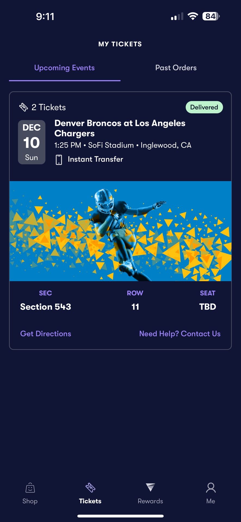
Task: Tap the phone Instant Transfer icon
Action: click(x=59, y=160)
